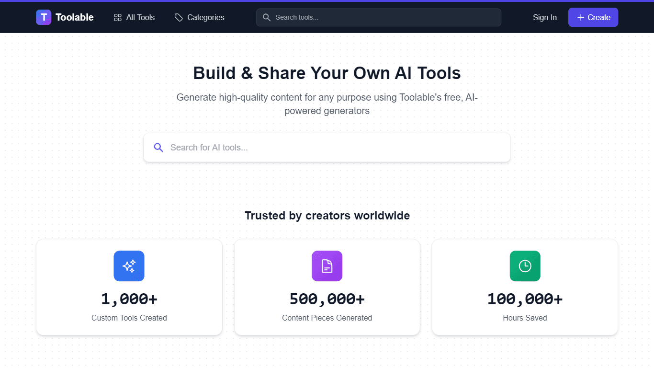Click the Create button
The height and width of the screenshot is (368, 654).
[593, 17]
